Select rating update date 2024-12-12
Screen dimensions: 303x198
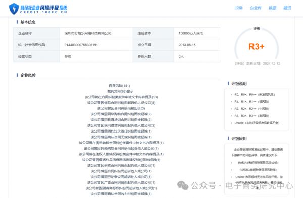coord(271,64)
